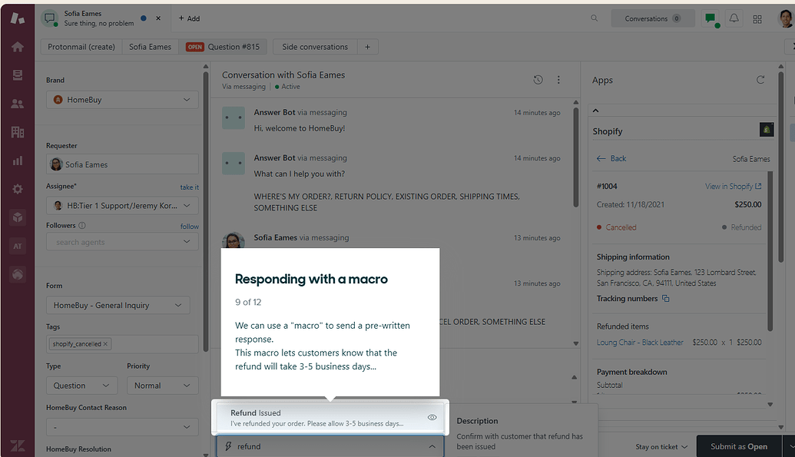Image resolution: width=795 pixels, height=457 pixels.
Task: Click the take it link
Action: 189,187
